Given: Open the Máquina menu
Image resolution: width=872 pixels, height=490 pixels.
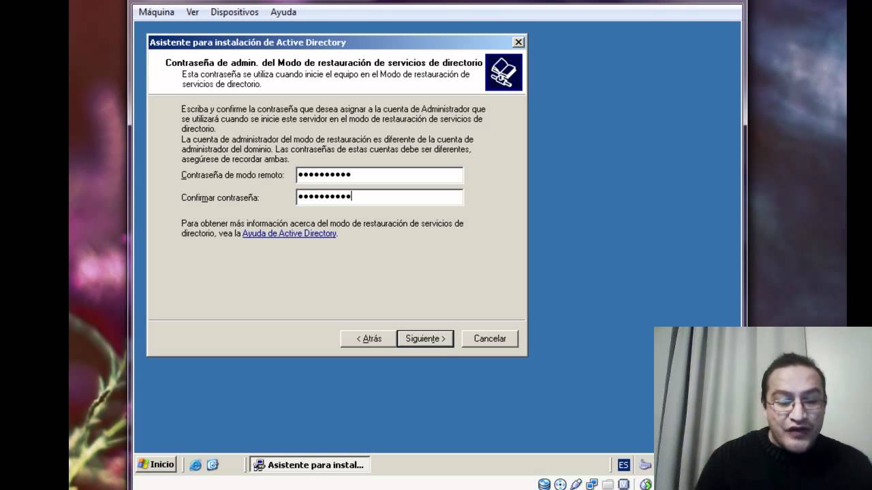Looking at the screenshot, I should [x=157, y=12].
